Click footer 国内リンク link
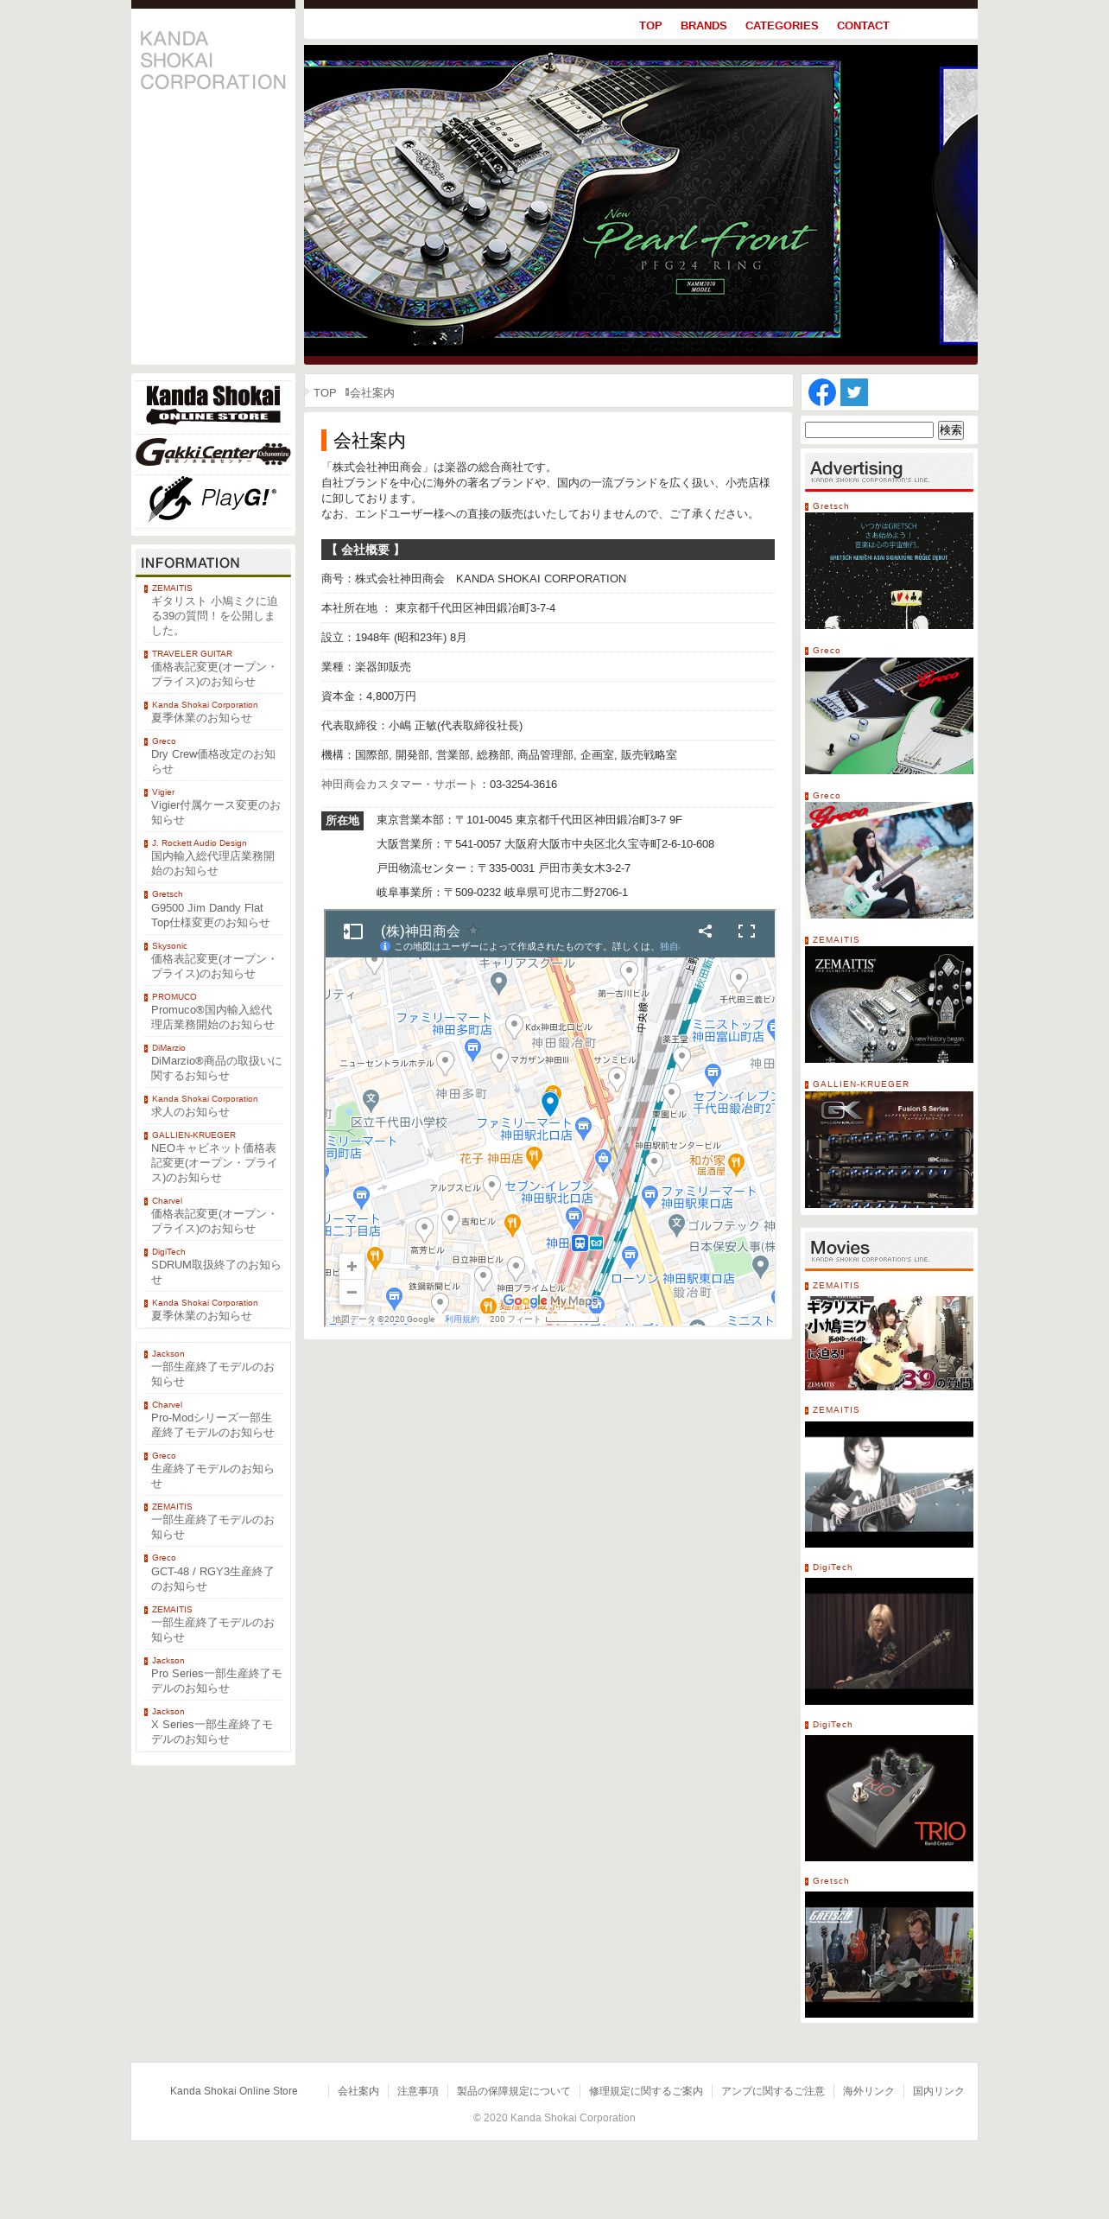 [938, 2091]
